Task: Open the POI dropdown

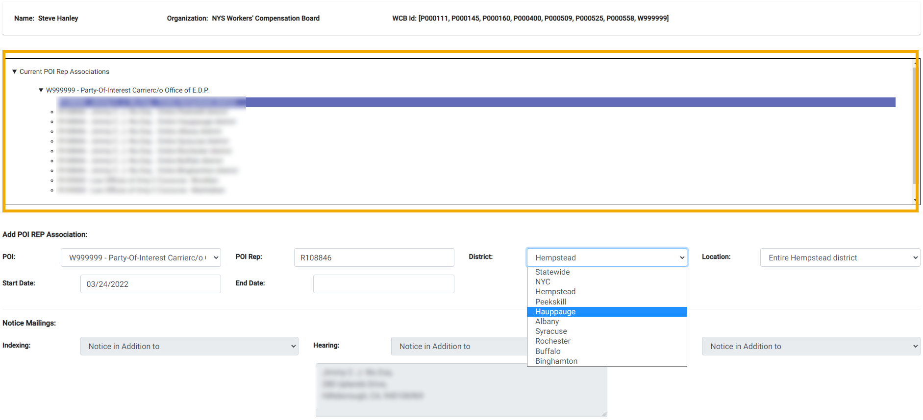Action: 141,257
